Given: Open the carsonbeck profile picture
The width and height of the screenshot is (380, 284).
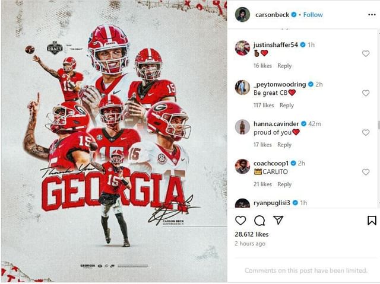Looking at the screenshot, I should [242, 14].
